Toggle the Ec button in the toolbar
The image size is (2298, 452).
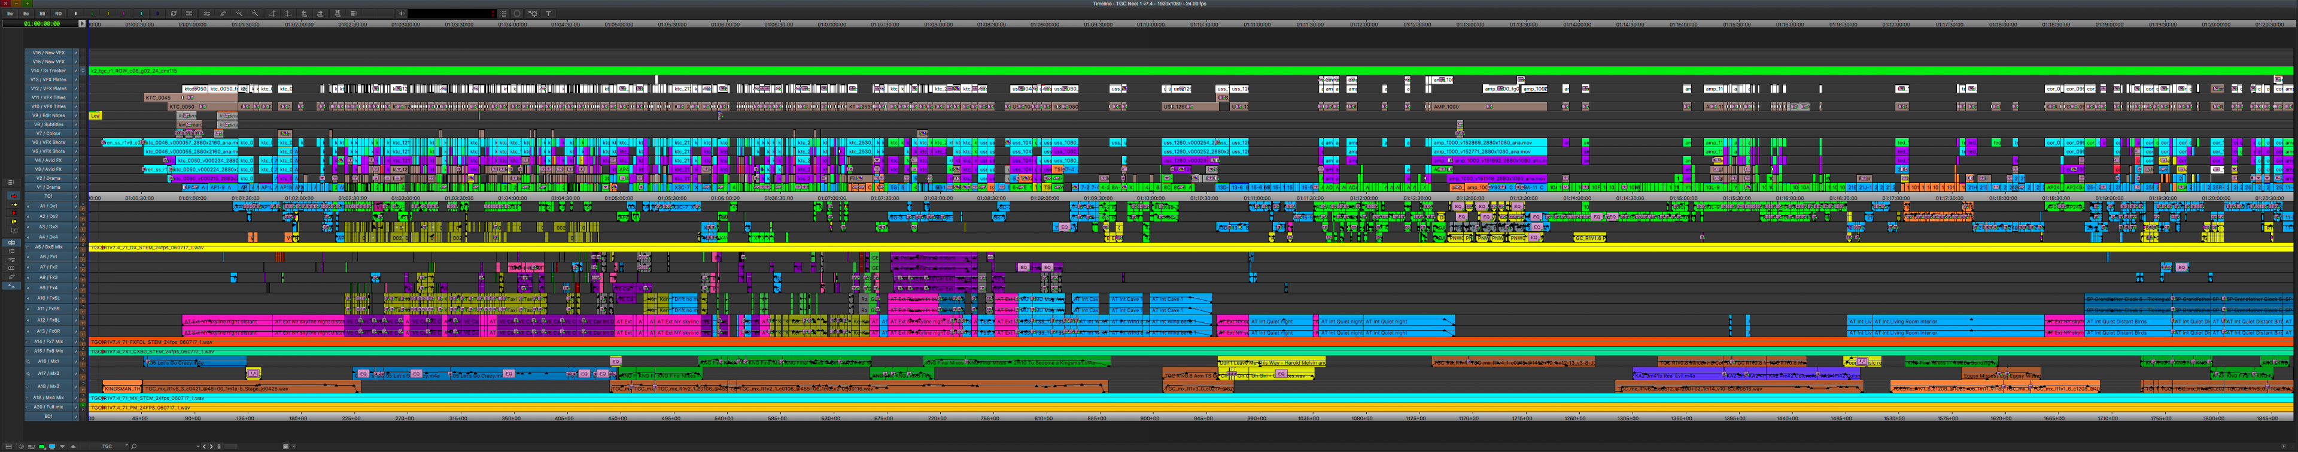click(26, 14)
